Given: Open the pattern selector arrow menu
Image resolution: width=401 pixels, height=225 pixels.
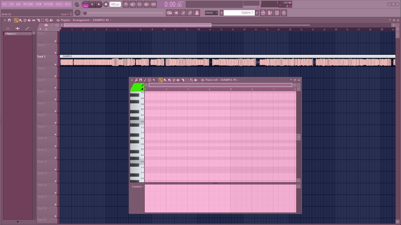Looking at the screenshot, I should pos(222,13).
